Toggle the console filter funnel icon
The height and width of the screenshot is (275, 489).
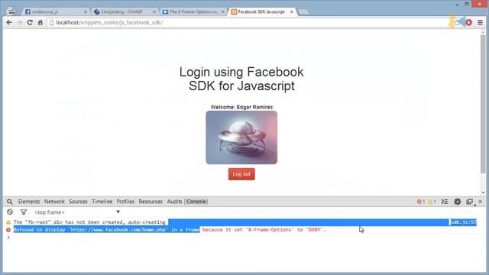(24, 212)
